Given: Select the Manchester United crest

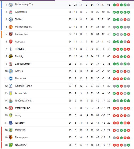Looking at the screenshot, I should (11, 27).
